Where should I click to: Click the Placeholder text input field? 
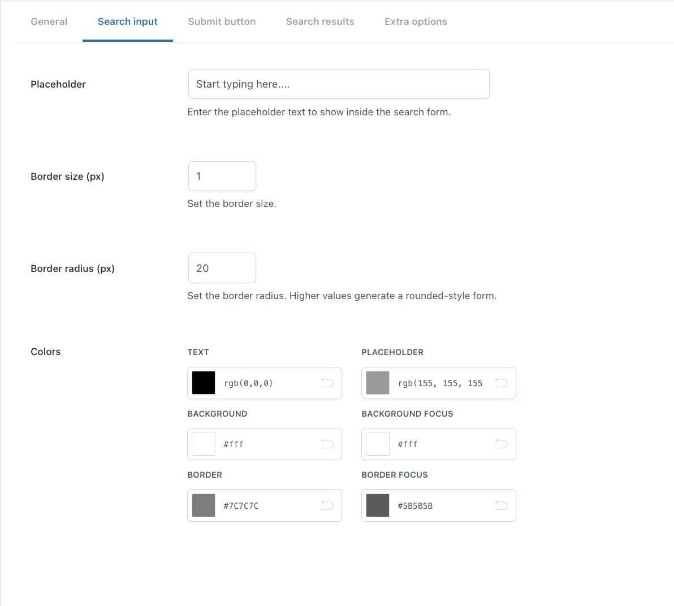[x=338, y=84]
